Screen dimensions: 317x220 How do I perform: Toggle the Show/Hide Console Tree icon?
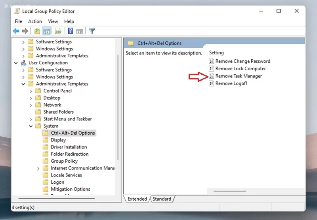[x=46, y=31]
